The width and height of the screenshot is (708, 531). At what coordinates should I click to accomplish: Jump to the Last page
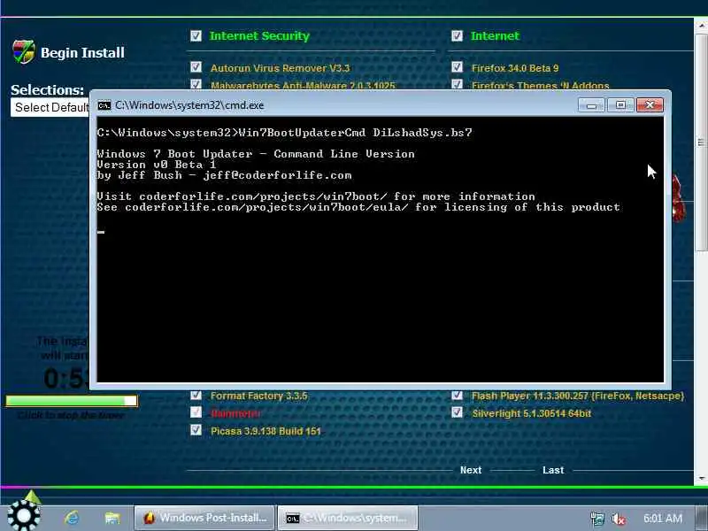point(553,470)
